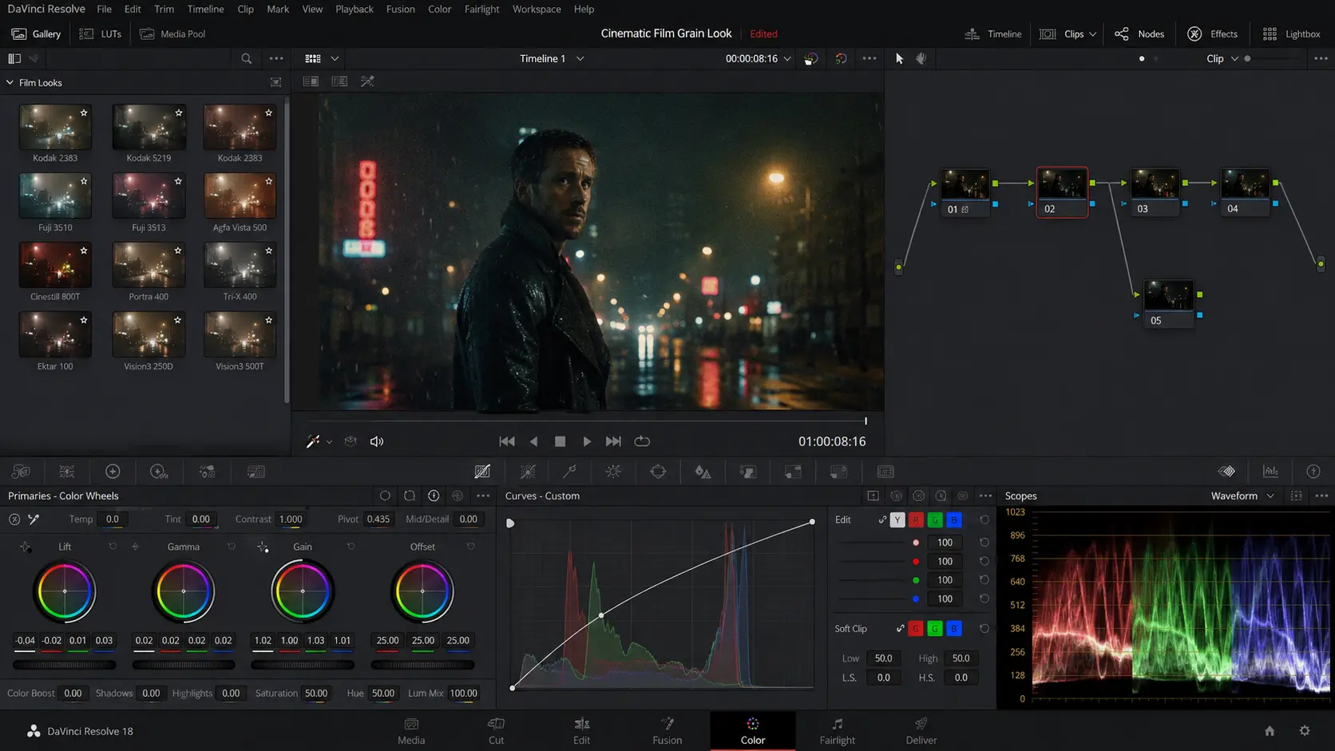
Task: Select the Color Wheels palette icon
Action: [x=113, y=472]
